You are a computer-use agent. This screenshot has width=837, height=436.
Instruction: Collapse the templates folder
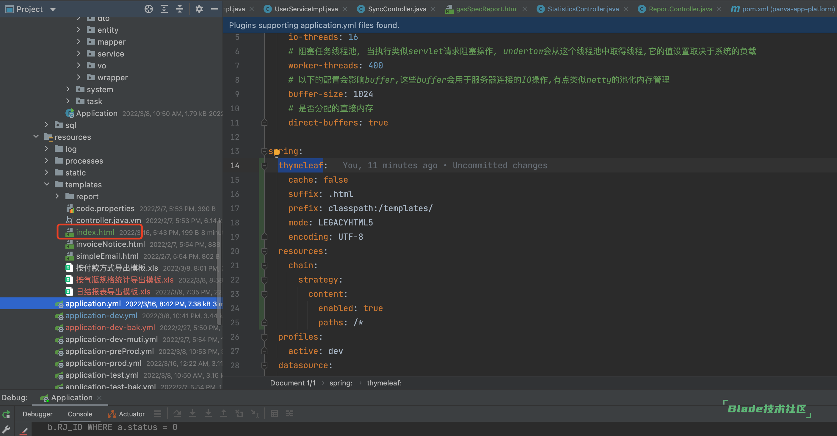tap(46, 184)
